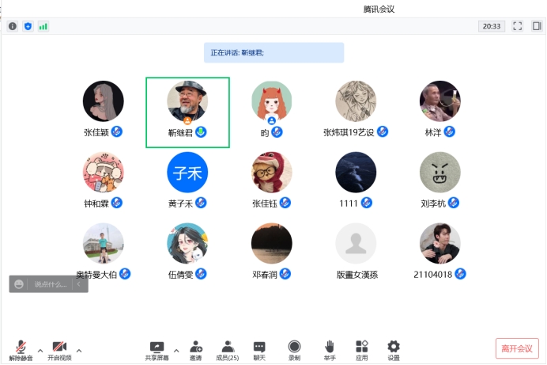This screenshot has width=547, height=365.
Task: Open the 成员(25) members panel
Action: coord(228,349)
